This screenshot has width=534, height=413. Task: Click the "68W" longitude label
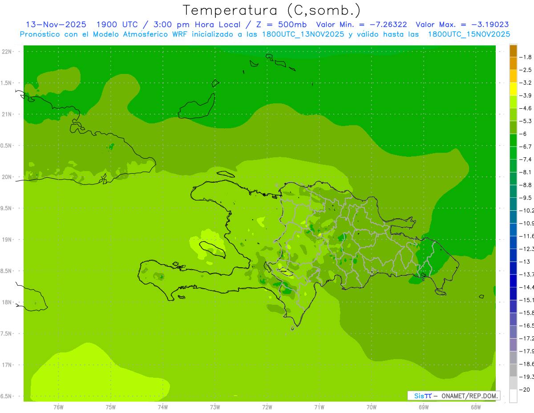tap(476, 407)
